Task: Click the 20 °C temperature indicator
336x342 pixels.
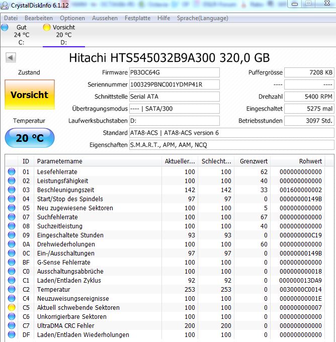Action: 30,138
